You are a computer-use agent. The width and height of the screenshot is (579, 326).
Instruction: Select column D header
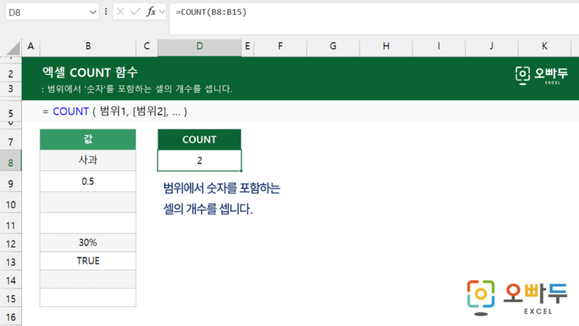pyautogui.click(x=199, y=47)
